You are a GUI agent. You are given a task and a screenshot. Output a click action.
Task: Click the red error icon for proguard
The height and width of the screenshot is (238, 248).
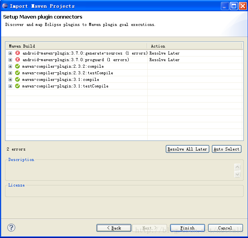tap(17, 60)
